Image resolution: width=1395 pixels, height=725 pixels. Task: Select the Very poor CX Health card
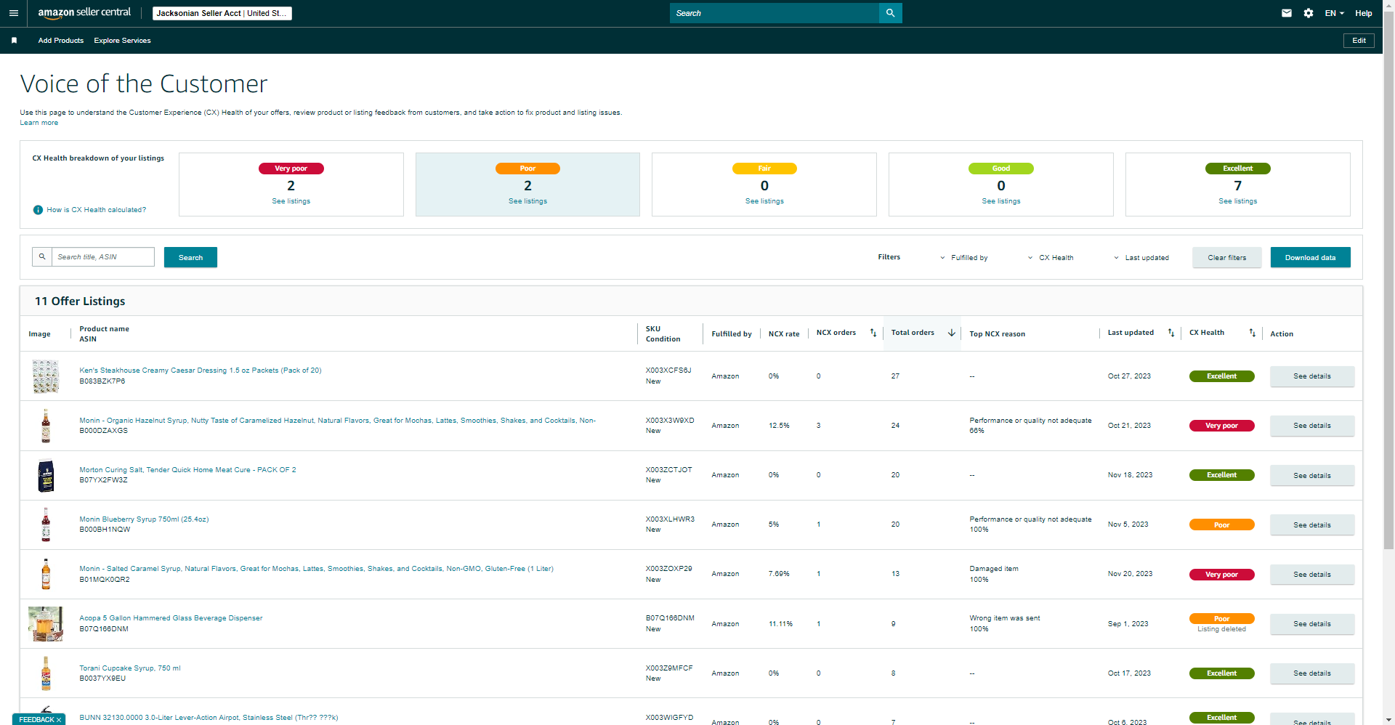tap(291, 185)
